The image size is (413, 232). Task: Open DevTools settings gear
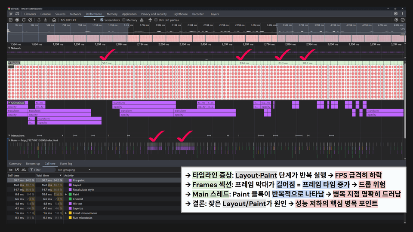[396, 14]
